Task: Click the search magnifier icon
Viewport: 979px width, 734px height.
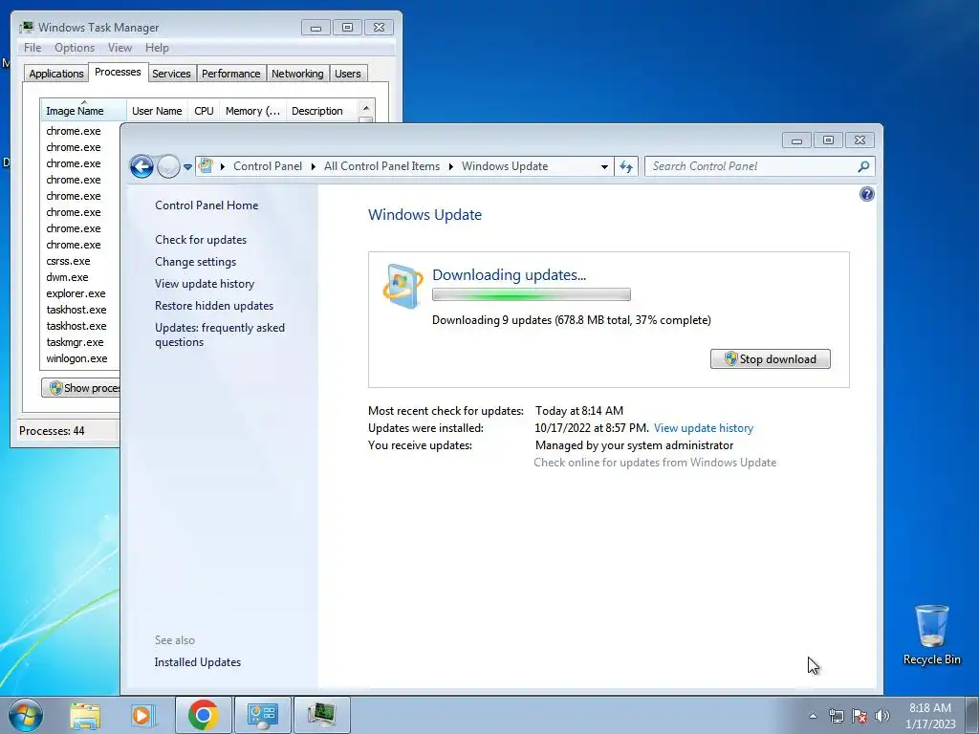Action: coord(863,166)
